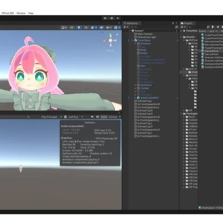Toggle the 2D view button in Scene toolbar
This screenshot has height=223, width=223.
(x=72, y=28)
